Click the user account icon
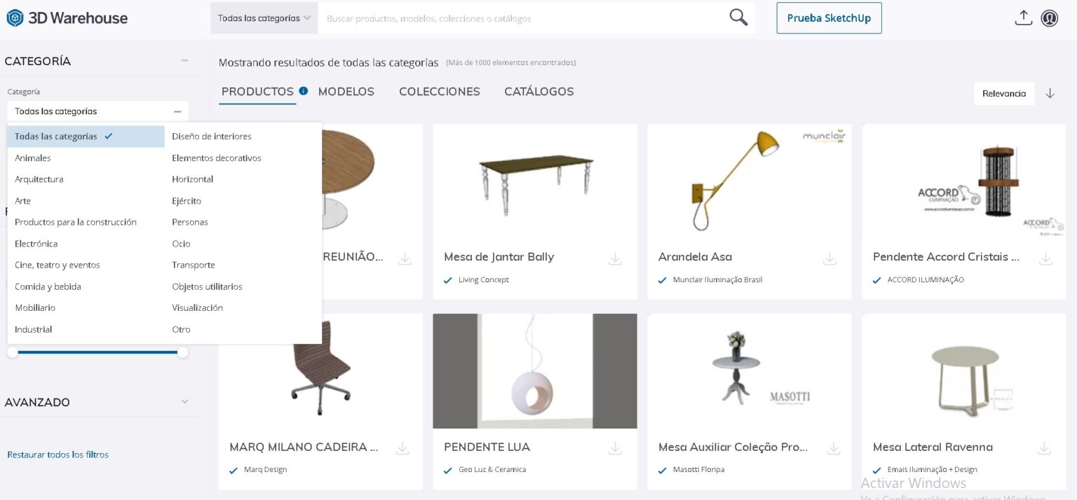This screenshot has height=500, width=1077. pos(1049,18)
